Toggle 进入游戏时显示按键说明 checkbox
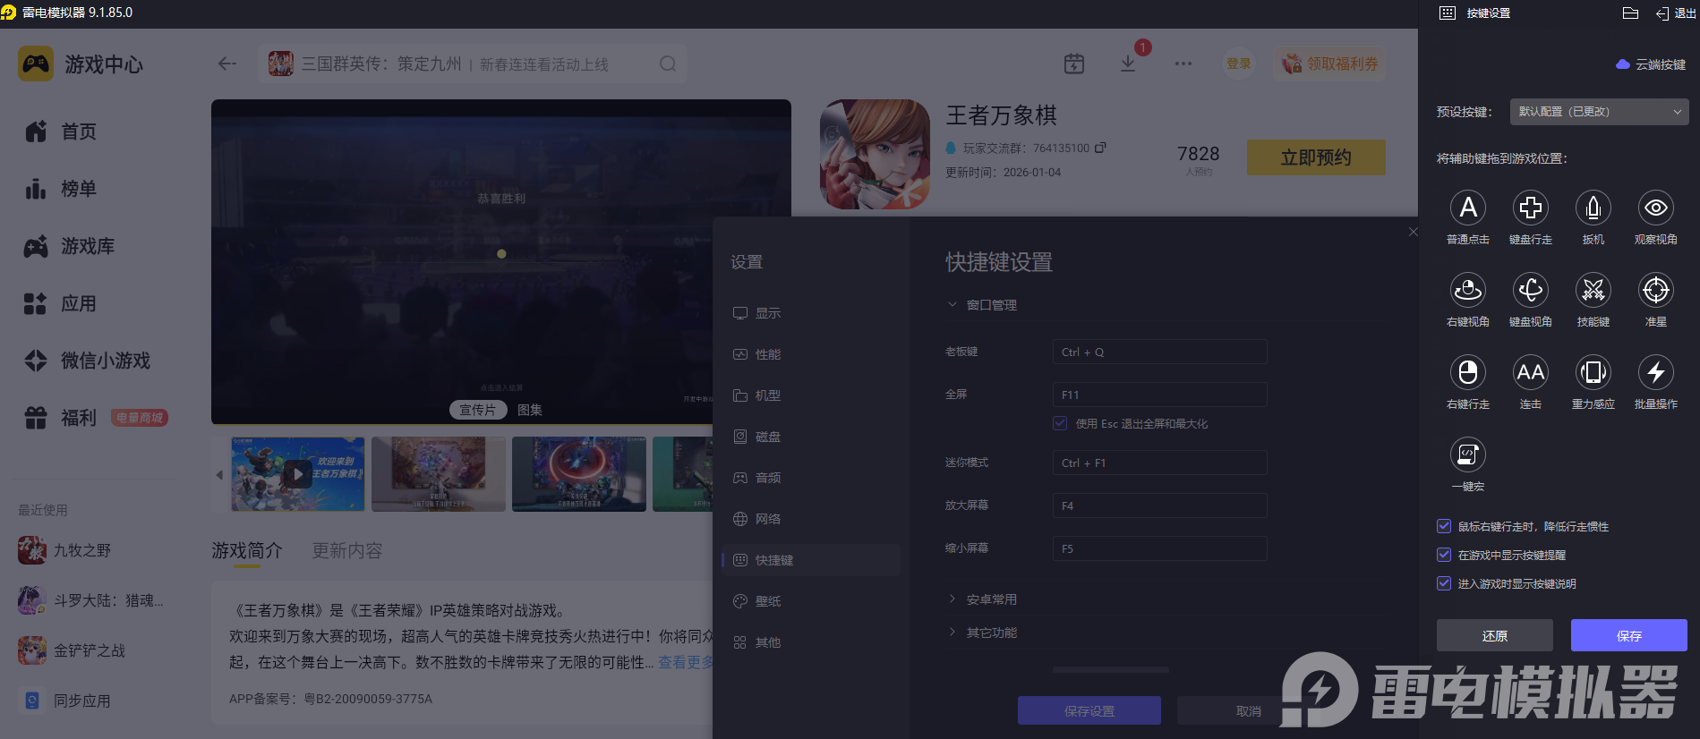Screen dimensions: 1700x739 1444,583
